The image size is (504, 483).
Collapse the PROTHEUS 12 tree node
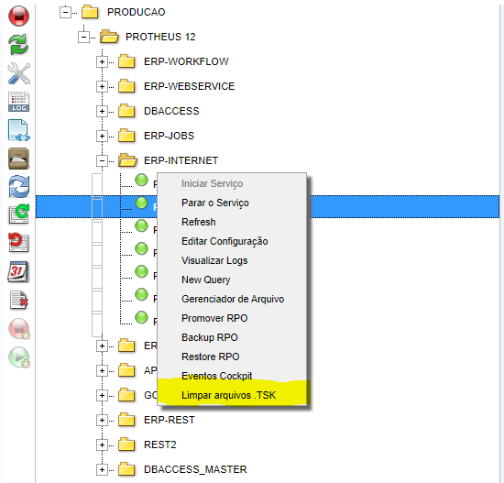pyautogui.click(x=83, y=37)
